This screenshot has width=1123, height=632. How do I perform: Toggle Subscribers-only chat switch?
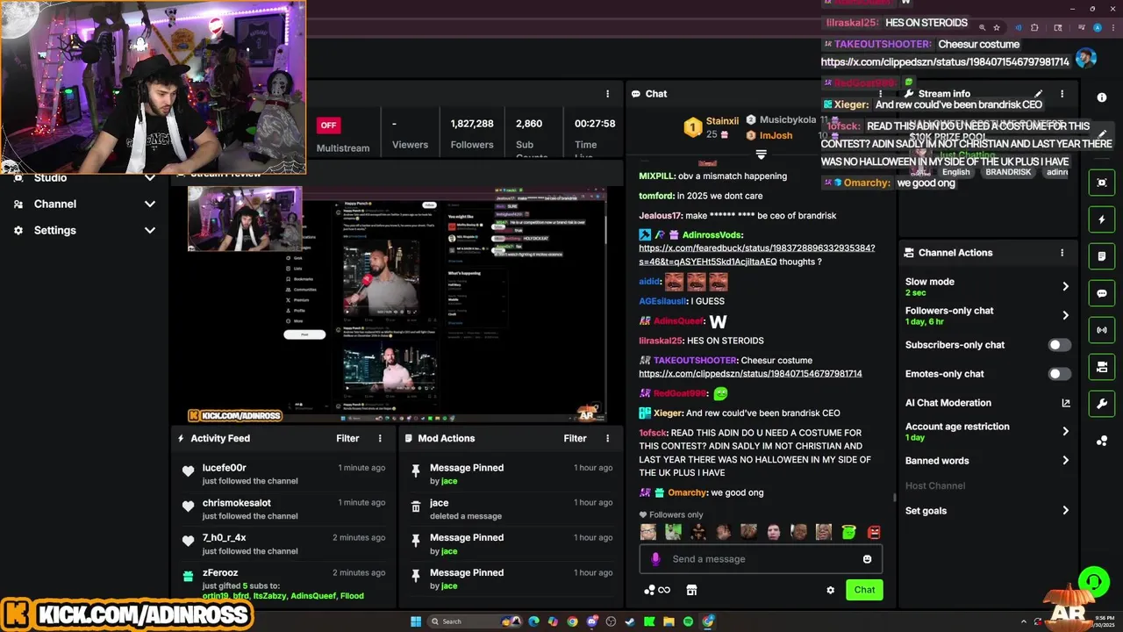pyautogui.click(x=1060, y=345)
